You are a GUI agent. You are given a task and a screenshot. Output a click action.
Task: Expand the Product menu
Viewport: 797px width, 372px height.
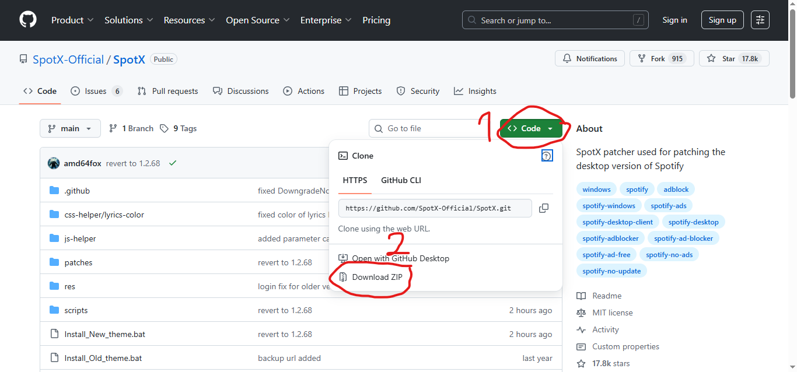coord(72,20)
